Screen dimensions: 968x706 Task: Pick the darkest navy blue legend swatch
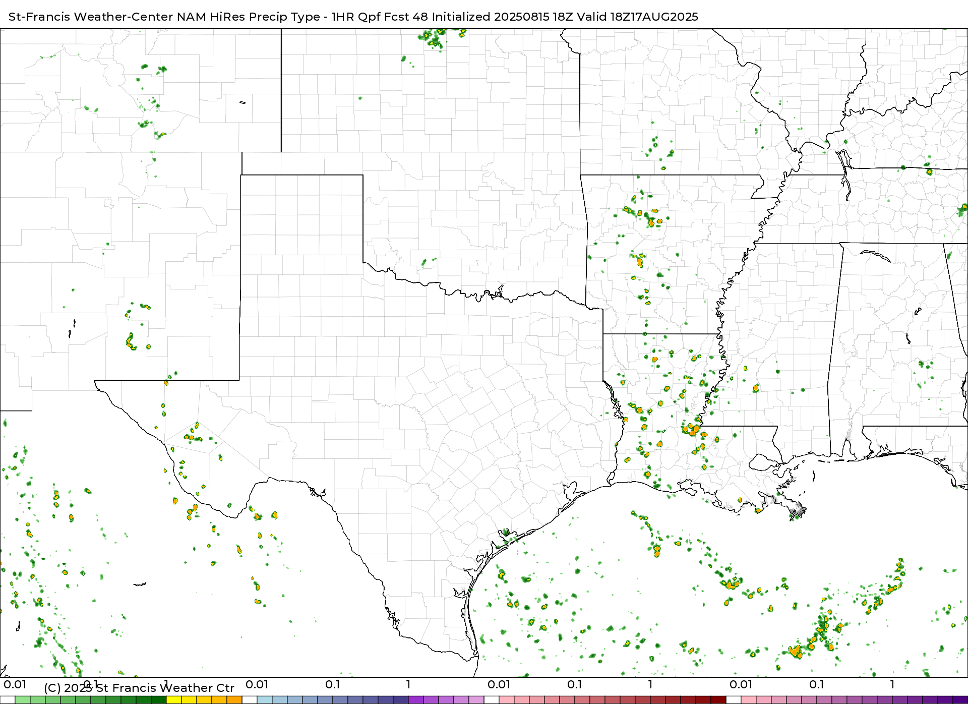(401, 700)
